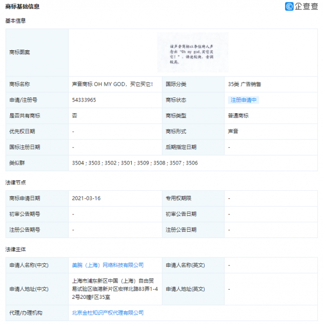The height and width of the screenshot is (324, 323).
Task: Click the 法律节点 section heading
Action: pyautogui.click(x=15, y=183)
